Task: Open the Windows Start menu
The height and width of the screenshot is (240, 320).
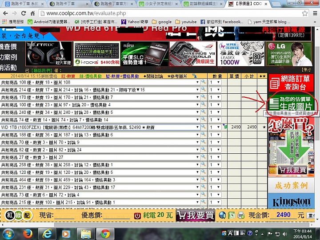Action: (x=8, y=234)
